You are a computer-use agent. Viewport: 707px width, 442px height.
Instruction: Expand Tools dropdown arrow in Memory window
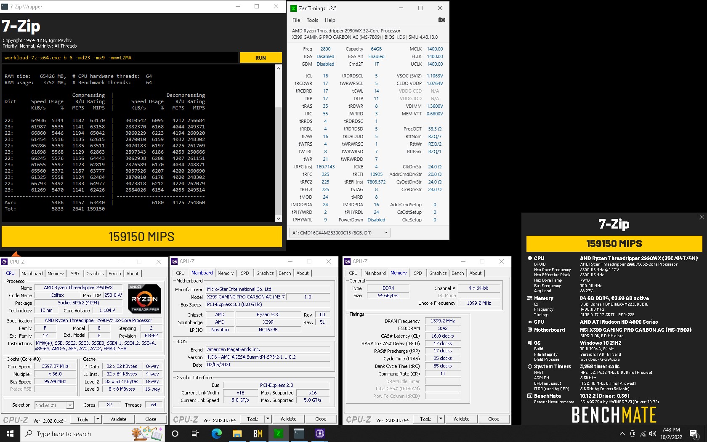pos(441,419)
